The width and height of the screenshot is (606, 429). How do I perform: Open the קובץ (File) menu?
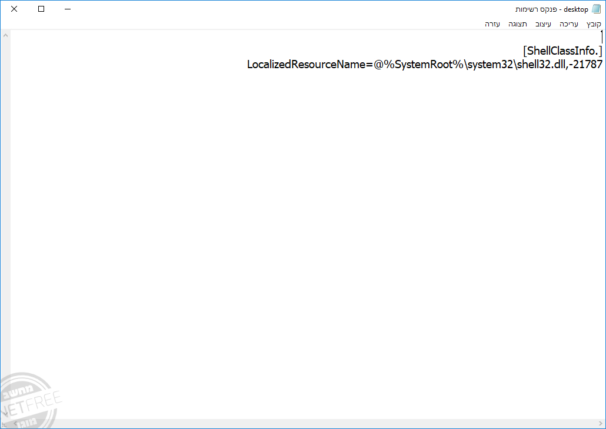(593, 24)
